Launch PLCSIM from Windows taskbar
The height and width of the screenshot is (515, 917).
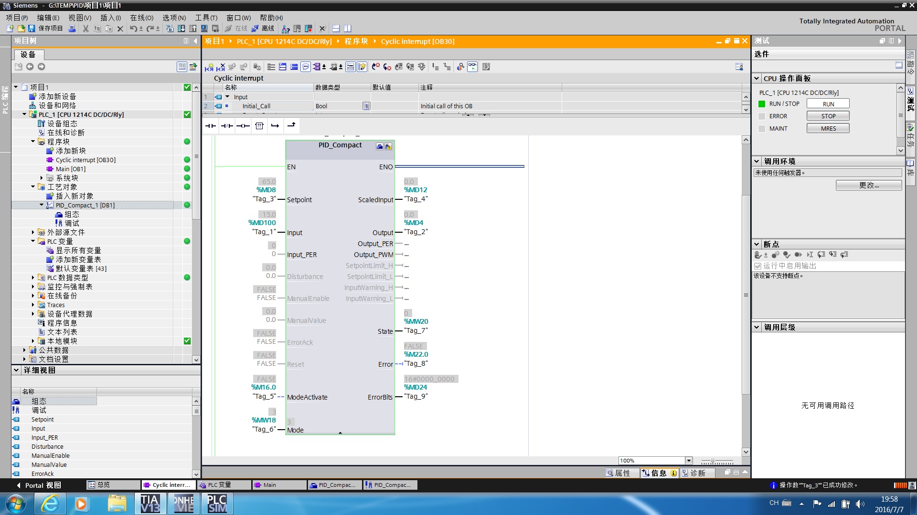pyautogui.click(x=217, y=504)
